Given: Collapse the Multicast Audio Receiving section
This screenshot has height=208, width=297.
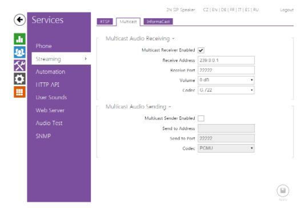Looking at the screenshot, I should (x=173, y=39).
